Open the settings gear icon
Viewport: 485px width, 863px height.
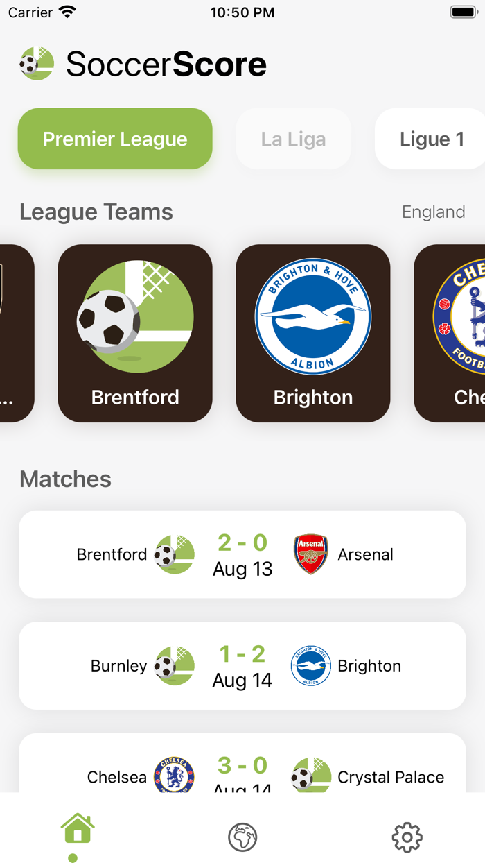click(x=407, y=837)
